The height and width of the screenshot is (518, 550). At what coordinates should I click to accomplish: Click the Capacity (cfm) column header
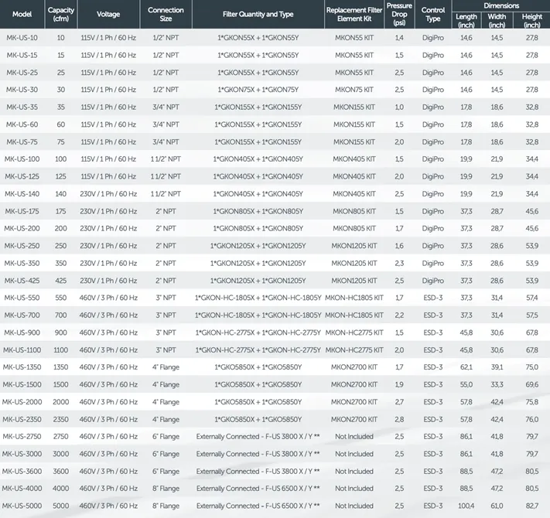coord(61,15)
